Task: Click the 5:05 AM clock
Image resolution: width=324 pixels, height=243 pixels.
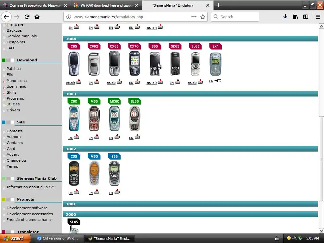Action: [312, 238]
